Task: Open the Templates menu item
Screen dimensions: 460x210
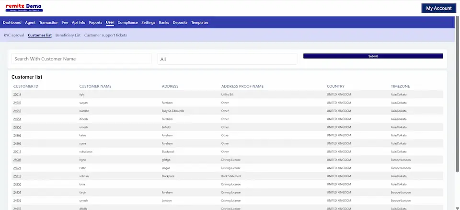Action: click(200, 23)
